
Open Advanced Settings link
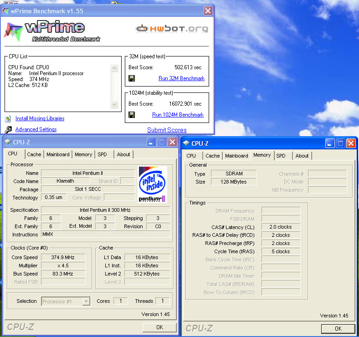[x=36, y=129]
